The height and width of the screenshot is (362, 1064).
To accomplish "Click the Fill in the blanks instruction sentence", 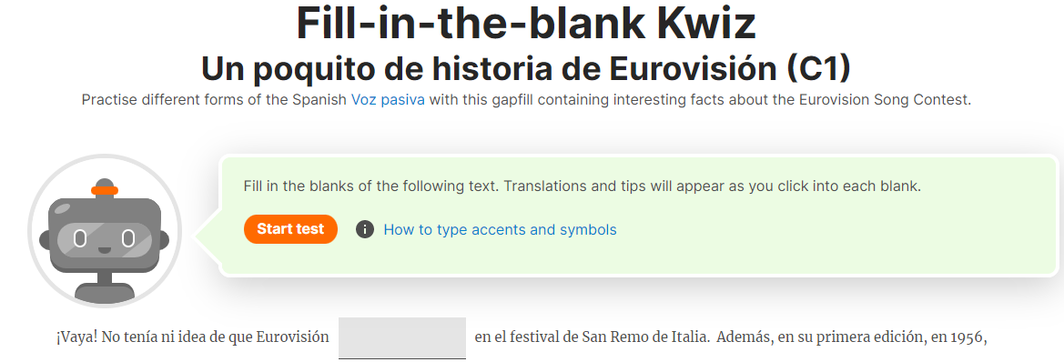I will (583, 186).
